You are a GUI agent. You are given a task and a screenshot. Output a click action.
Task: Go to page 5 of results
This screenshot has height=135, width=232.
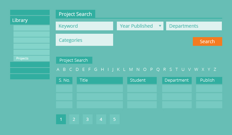click(x=114, y=119)
